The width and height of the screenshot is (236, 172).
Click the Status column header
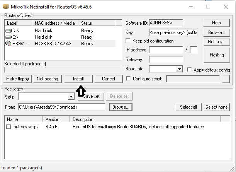click(x=97, y=23)
